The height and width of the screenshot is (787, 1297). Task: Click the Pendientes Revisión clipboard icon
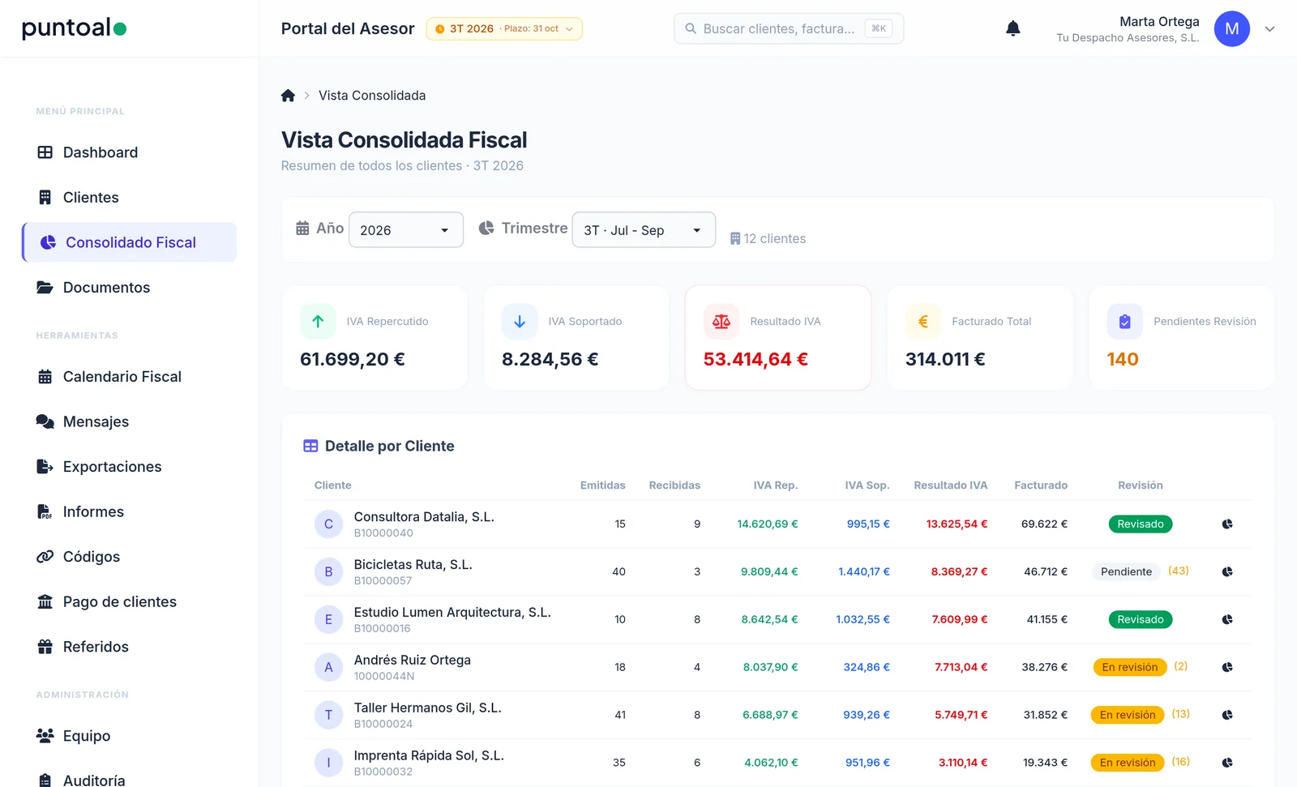point(1125,322)
